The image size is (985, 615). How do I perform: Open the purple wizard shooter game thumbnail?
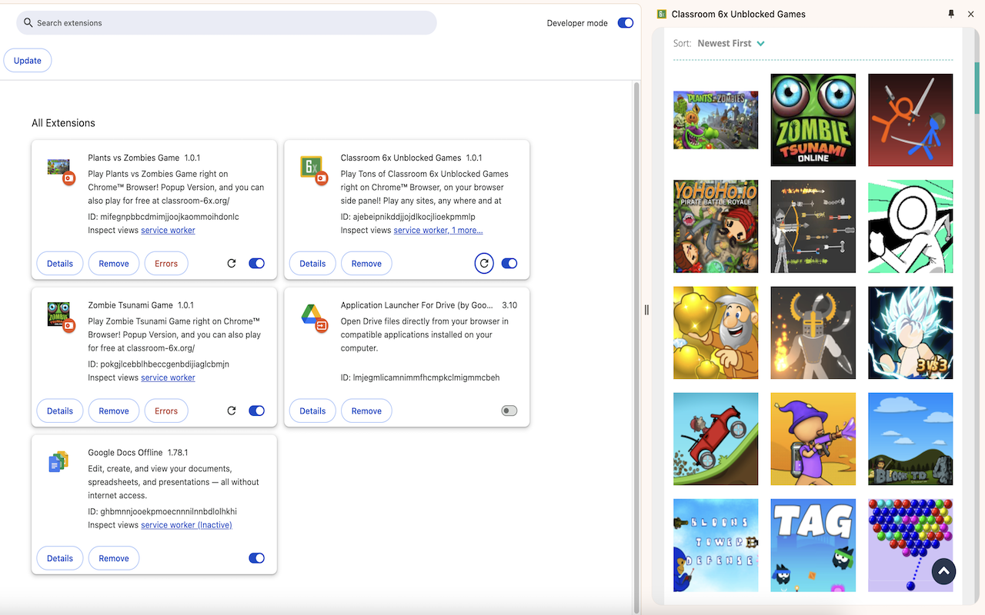pyautogui.click(x=813, y=439)
